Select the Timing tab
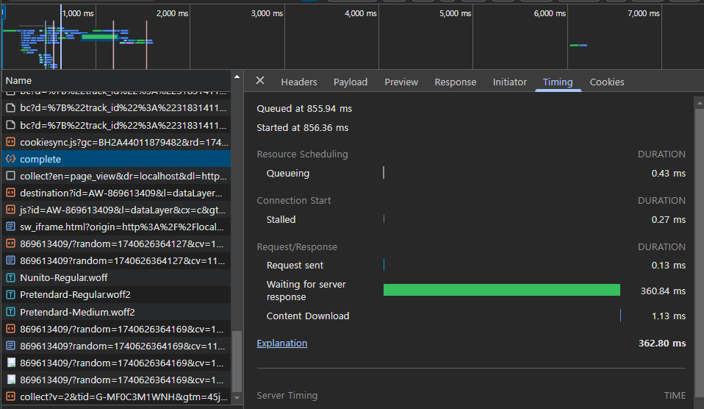Viewport: 704px width, 409px height. (558, 82)
